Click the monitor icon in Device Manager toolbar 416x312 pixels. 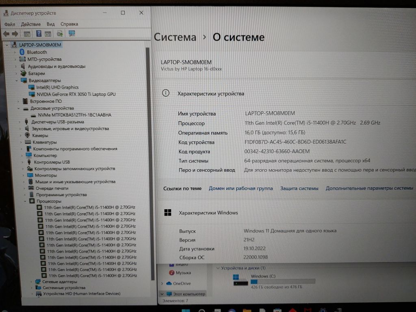[x=72, y=33]
